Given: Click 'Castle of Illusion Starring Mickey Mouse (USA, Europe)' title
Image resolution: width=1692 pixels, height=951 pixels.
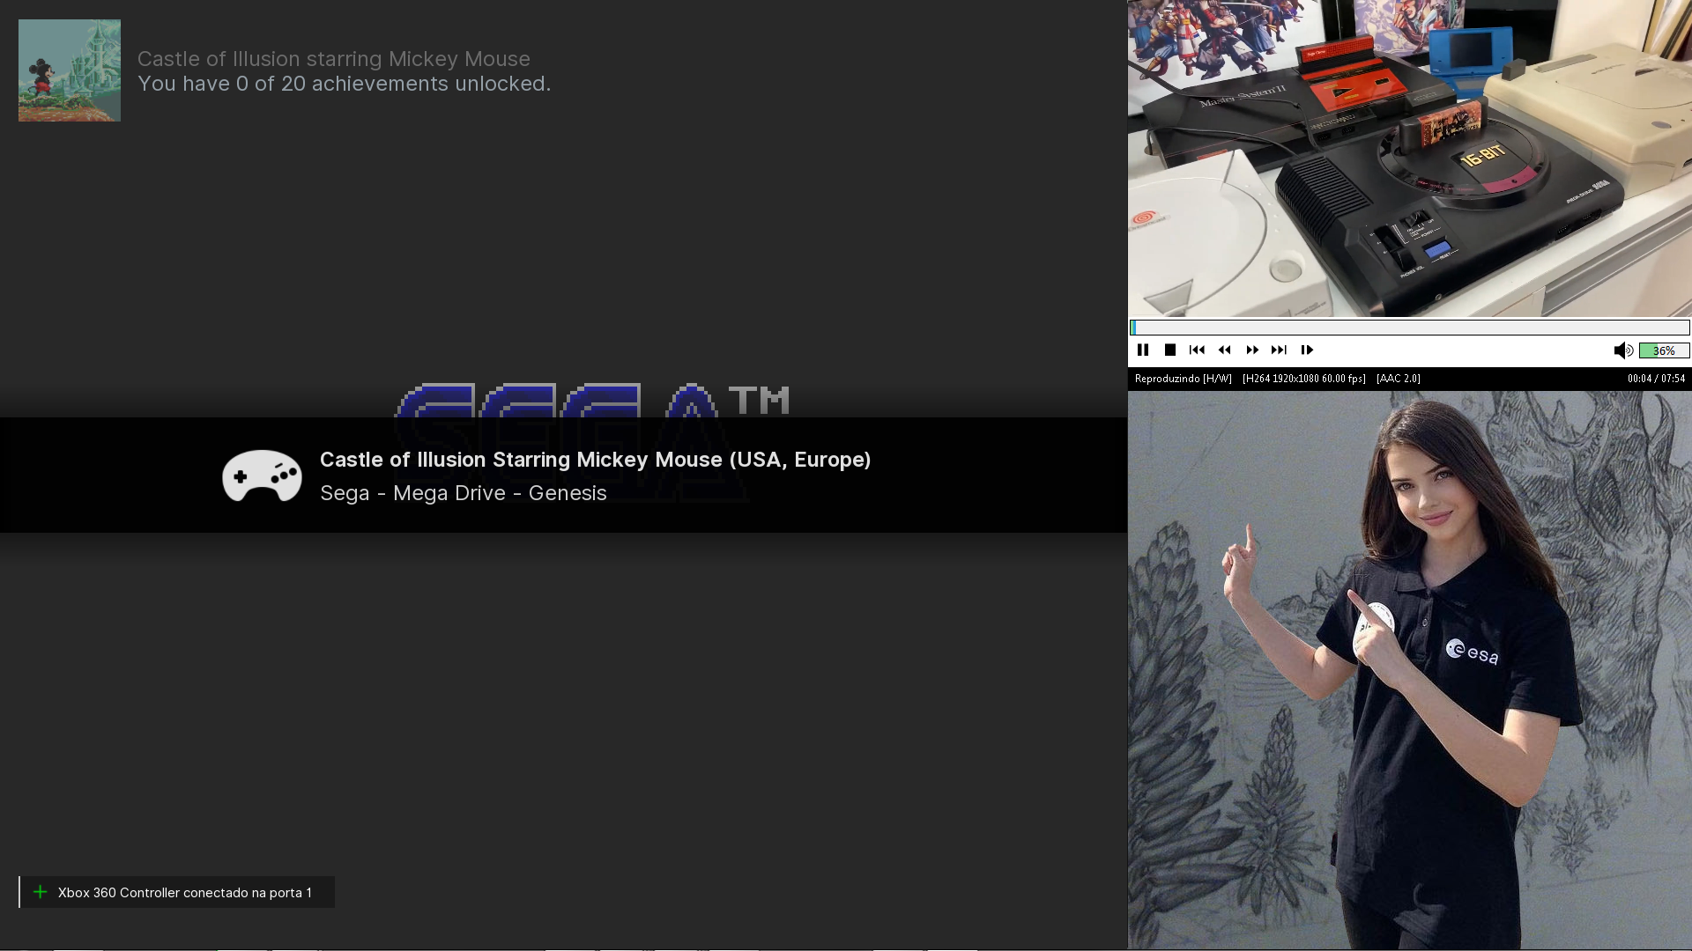Looking at the screenshot, I should (595, 460).
